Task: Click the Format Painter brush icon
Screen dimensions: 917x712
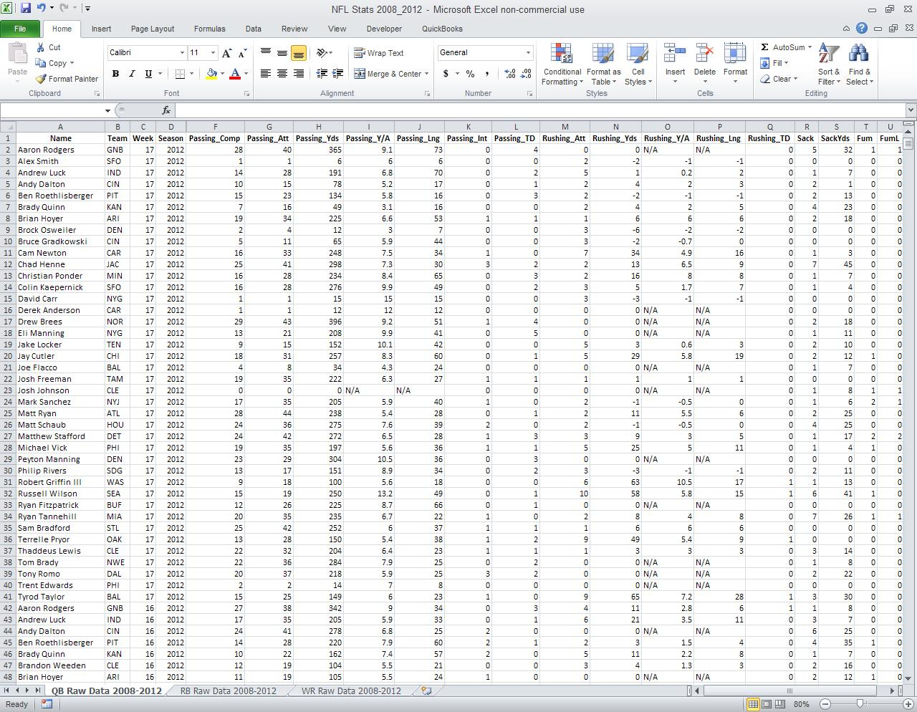Action: point(42,79)
